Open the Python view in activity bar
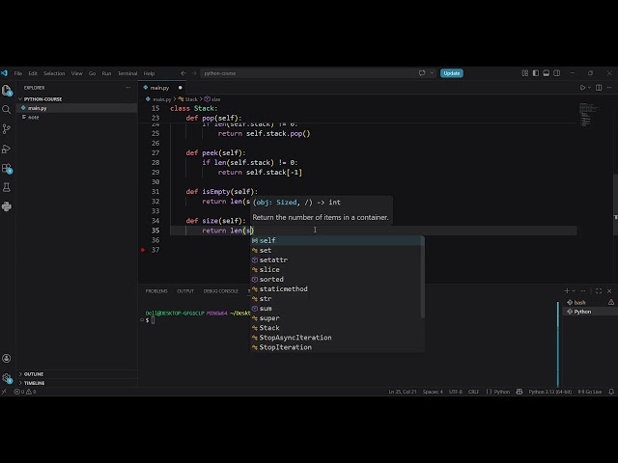The image size is (618, 463). coord(7,206)
